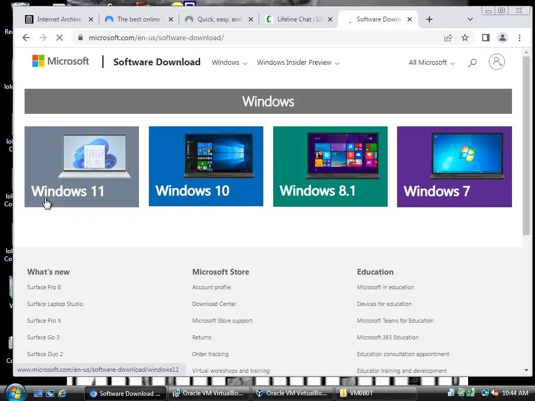The height and width of the screenshot is (401, 535).
Task: Click the search magnifier on Microsoft site
Action: point(472,63)
